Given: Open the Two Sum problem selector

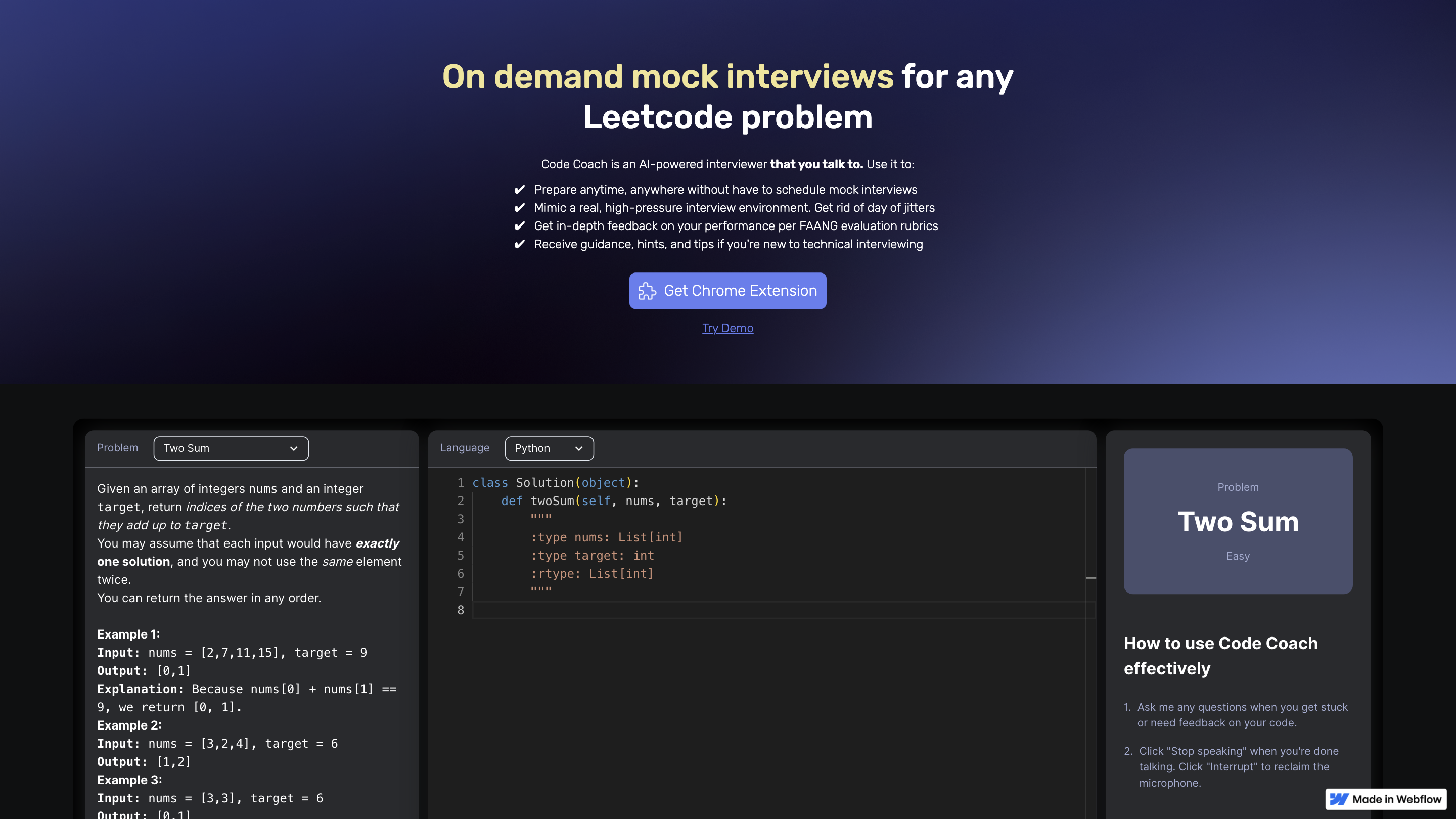Looking at the screenshot, I should click(231, 448).
